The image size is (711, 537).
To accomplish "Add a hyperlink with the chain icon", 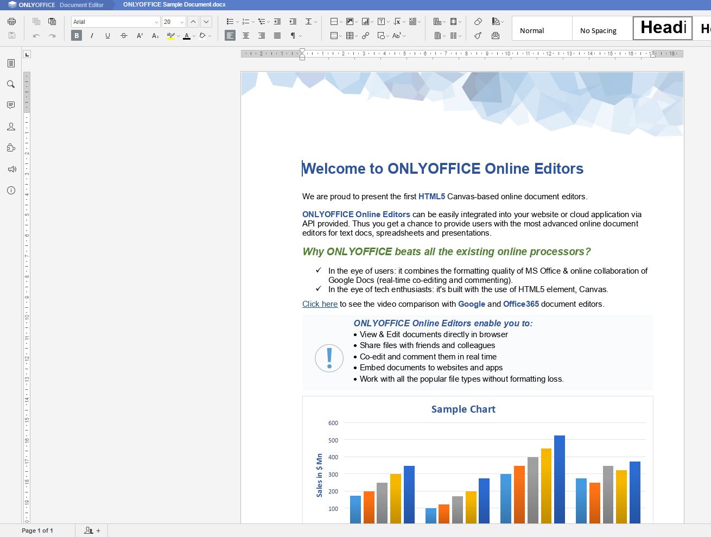I will click(365, 36).
